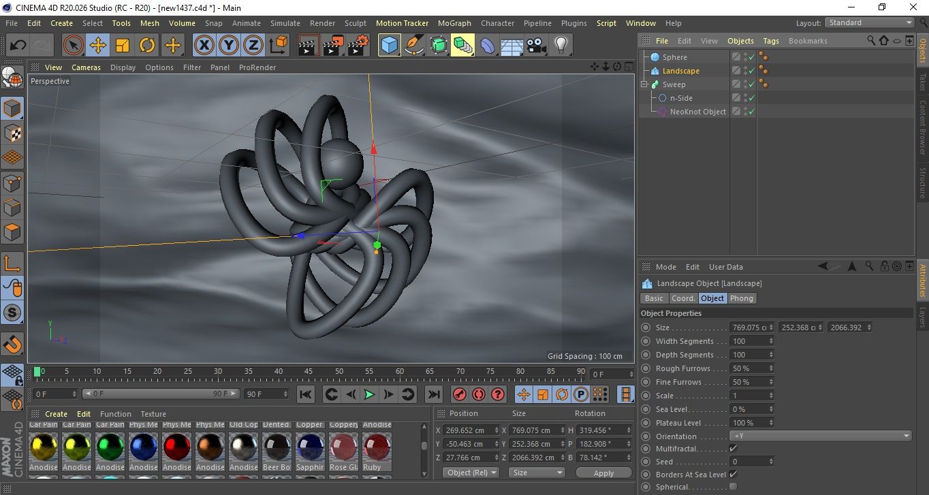Switch to the Phong tab
Image resolution: width=929 pixels, height=495 pixels.
coord(742,298)
